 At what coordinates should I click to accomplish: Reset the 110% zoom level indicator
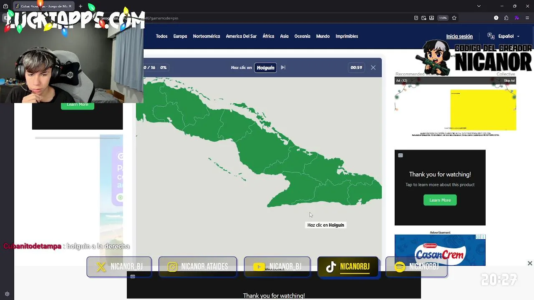443,18
